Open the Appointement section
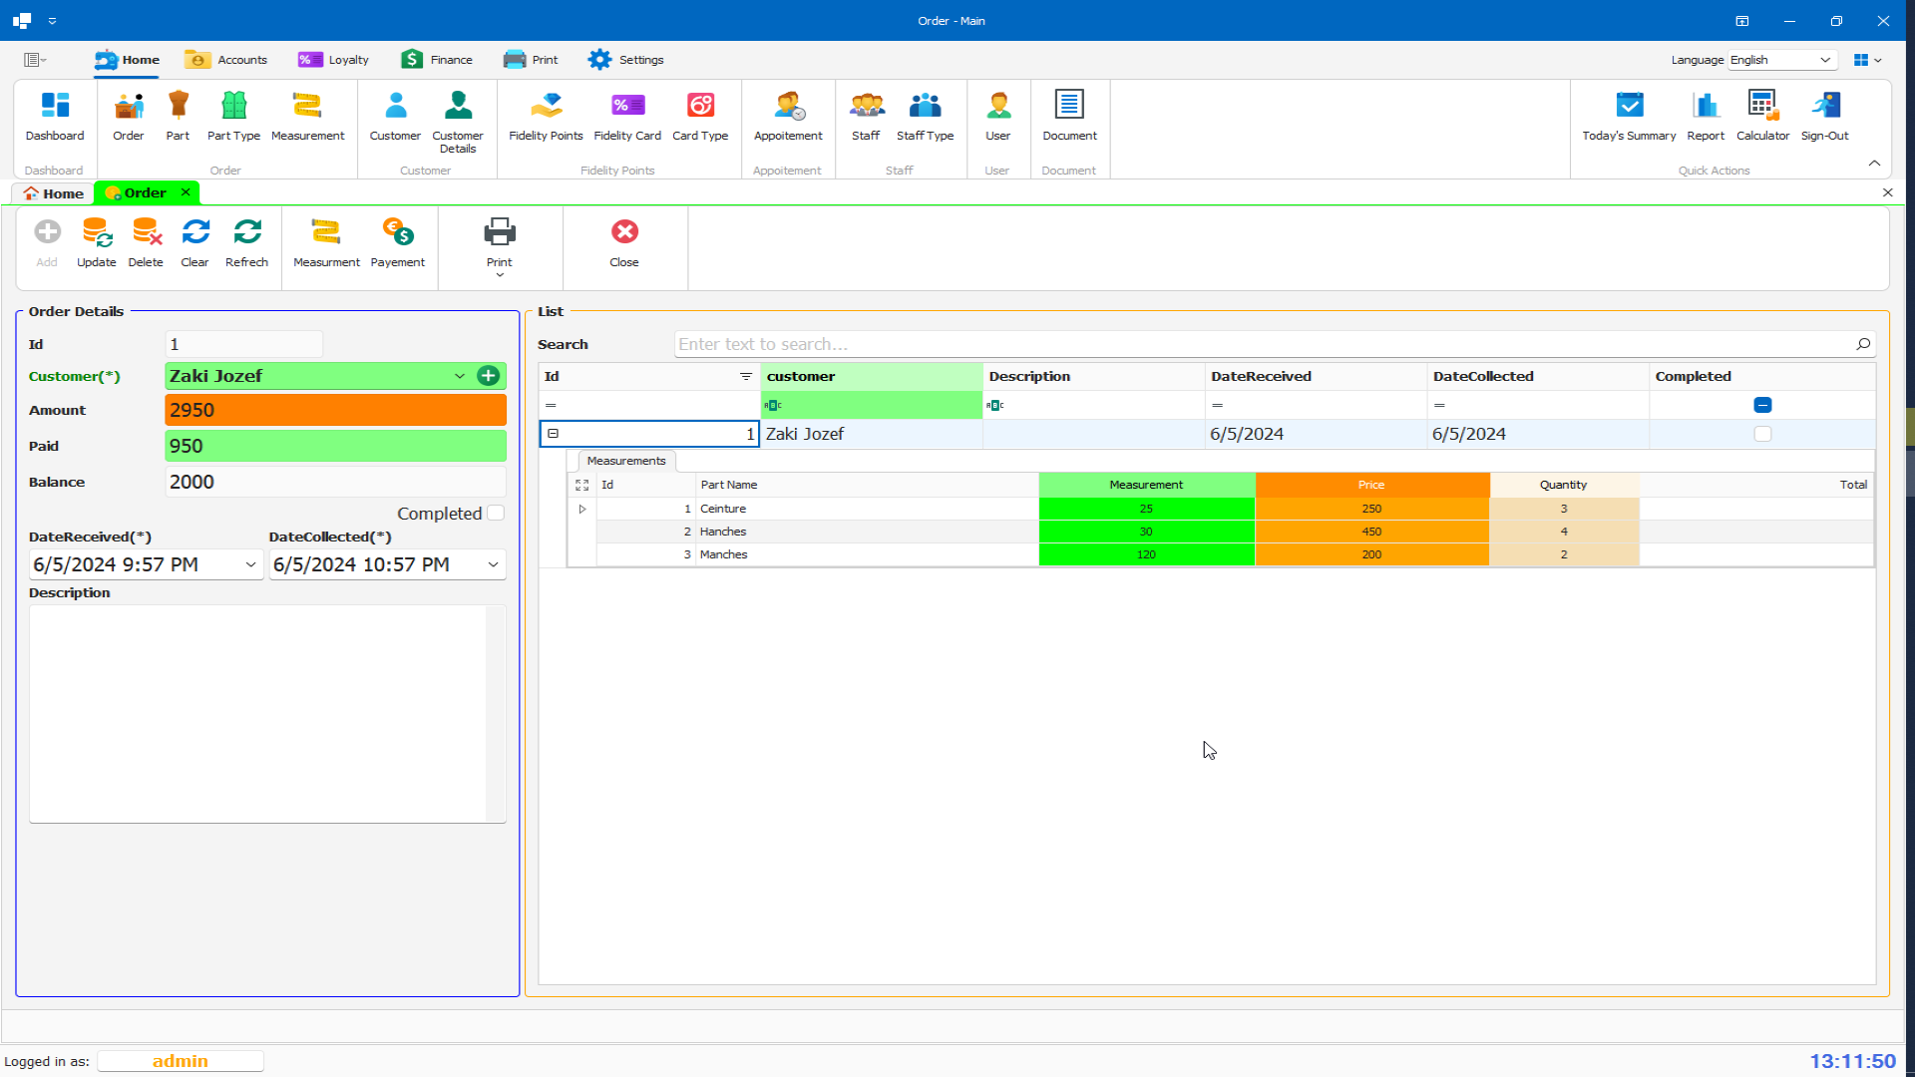 (x=787, y=118)
